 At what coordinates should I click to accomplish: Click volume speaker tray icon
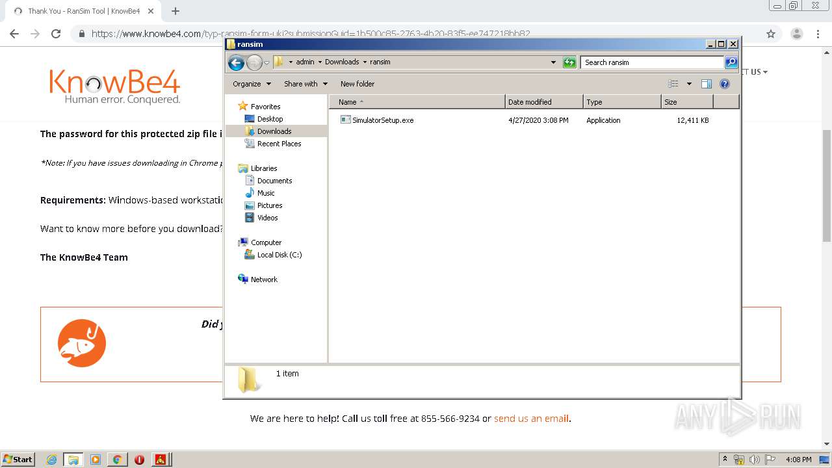[x=755, y=460]
